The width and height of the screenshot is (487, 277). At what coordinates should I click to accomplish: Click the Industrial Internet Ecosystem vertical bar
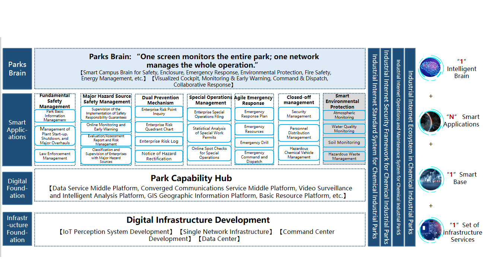(x=410, y=147)
